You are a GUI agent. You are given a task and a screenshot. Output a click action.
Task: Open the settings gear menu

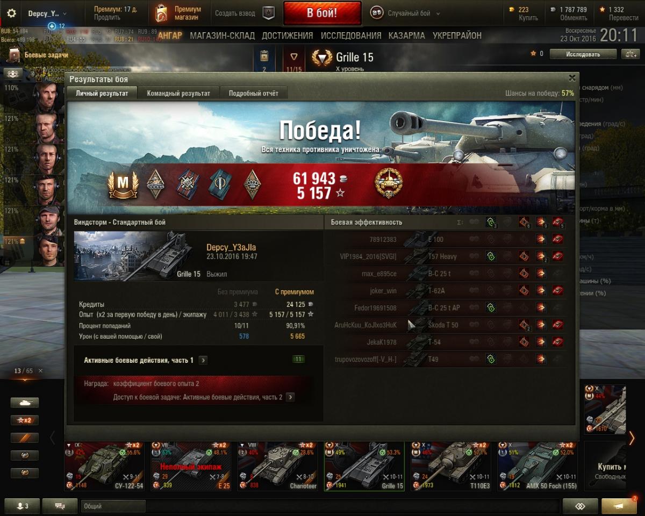tap(11, 13)
